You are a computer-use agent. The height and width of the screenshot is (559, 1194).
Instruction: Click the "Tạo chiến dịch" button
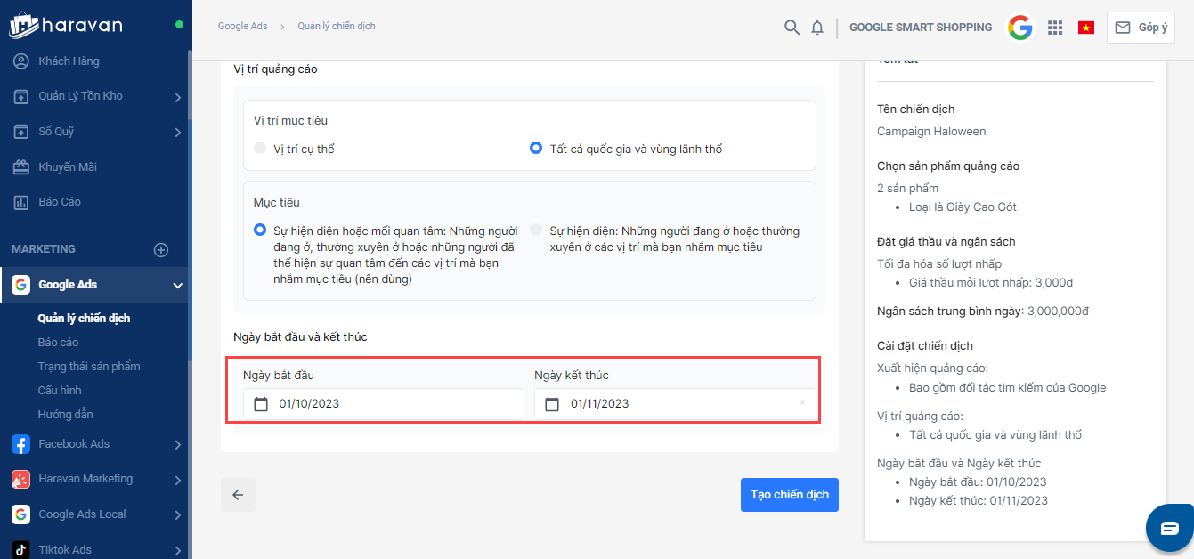pos(789,495)
